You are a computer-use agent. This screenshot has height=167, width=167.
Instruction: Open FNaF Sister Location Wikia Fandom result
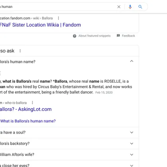(x=40, y=25)
